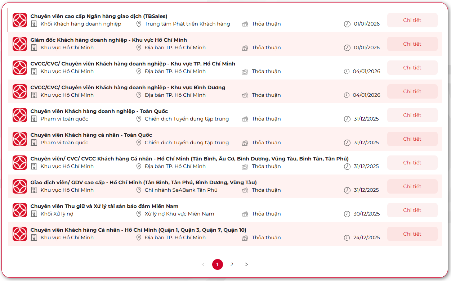Image resolution: width=451 pixels, height=281 pixels.
Task: Click Chi tiết for Quận 1, Quận 3 listing
Action: pyautogui.click(x=412, y=234)
